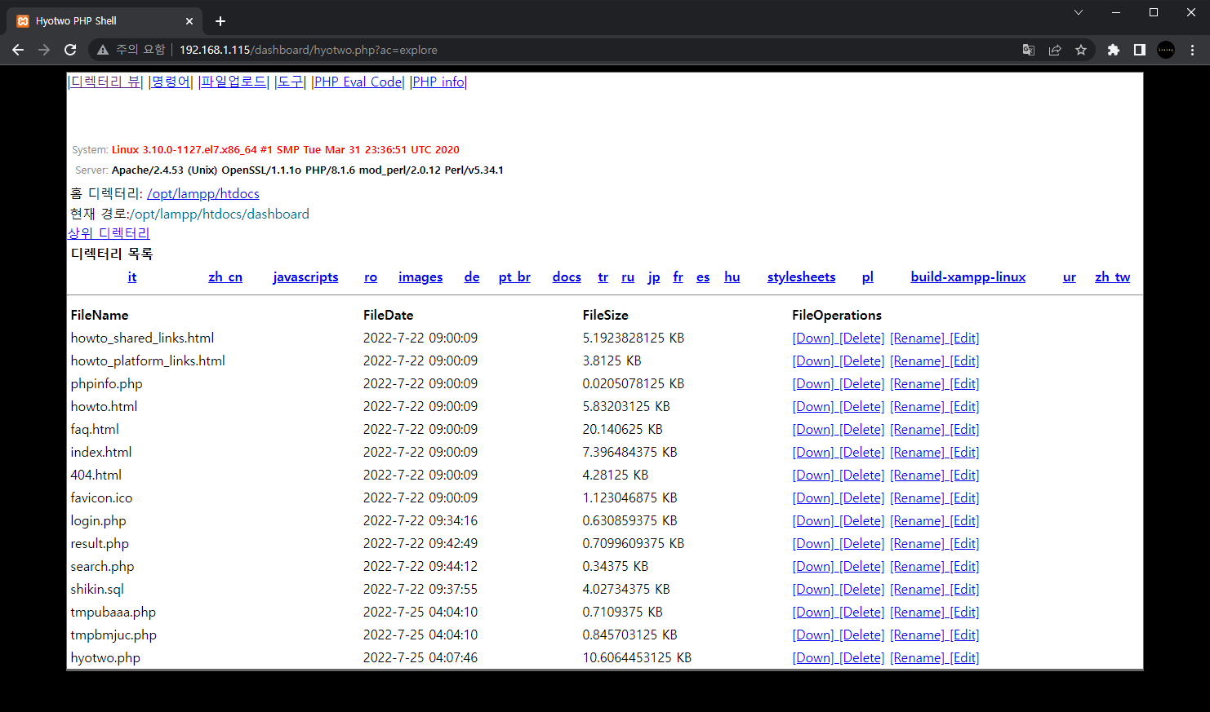Open the images directory
Screen dimensions: 1210x712
420,277
